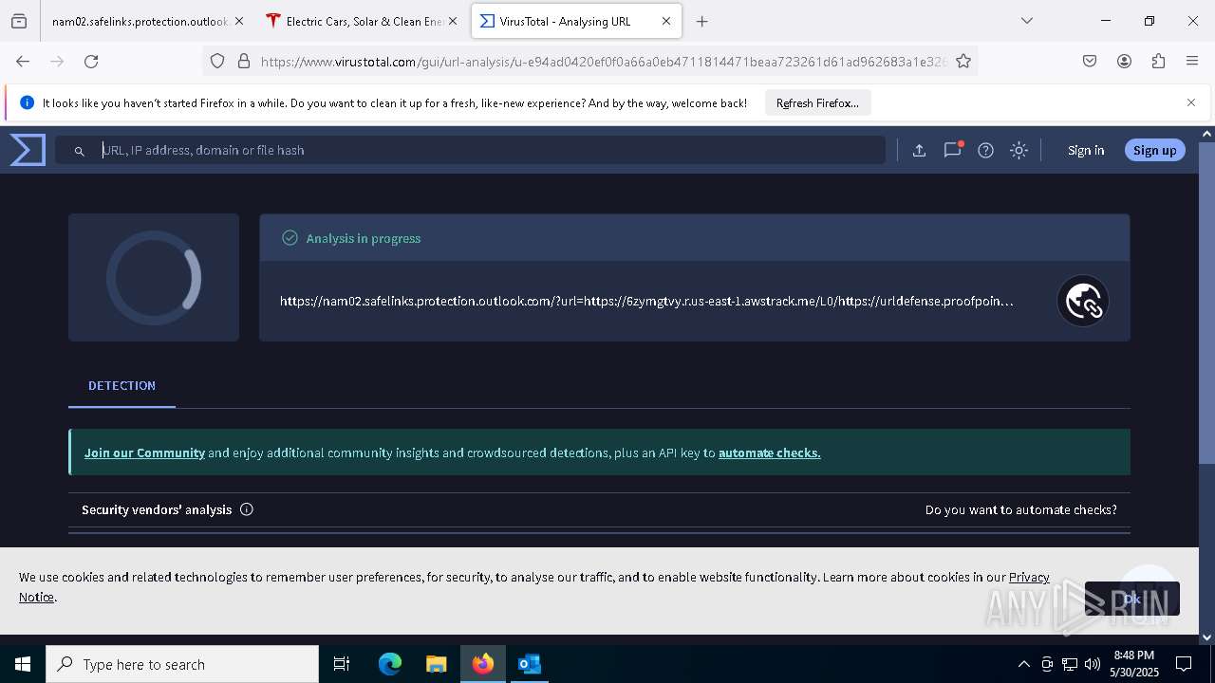
Task: Switch to the Electric Cars, Solar & Clean Energy tab
Action: point(364,21)
